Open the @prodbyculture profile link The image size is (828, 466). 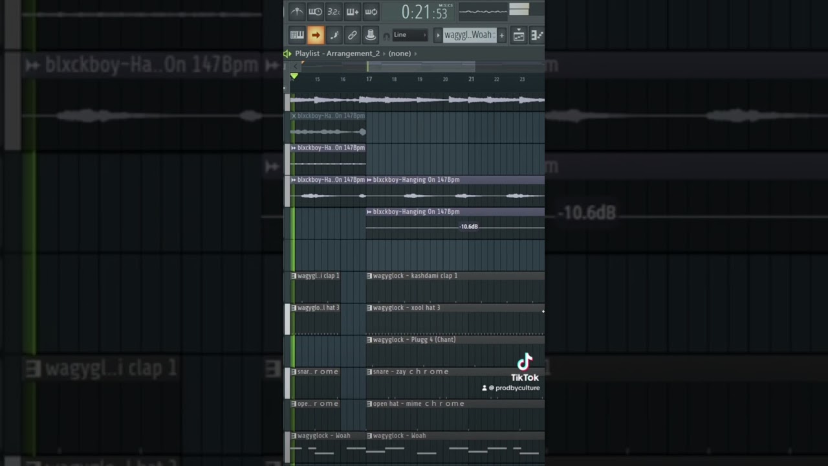point(511,388)
